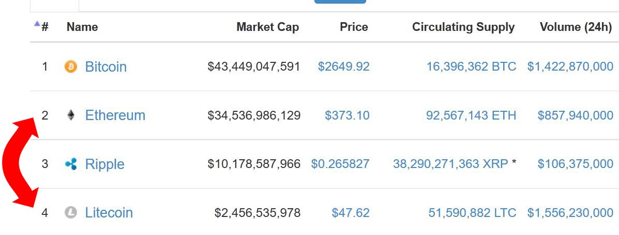
Task: Click Bitcoin price $2649.92
Action: pos(344,66)
